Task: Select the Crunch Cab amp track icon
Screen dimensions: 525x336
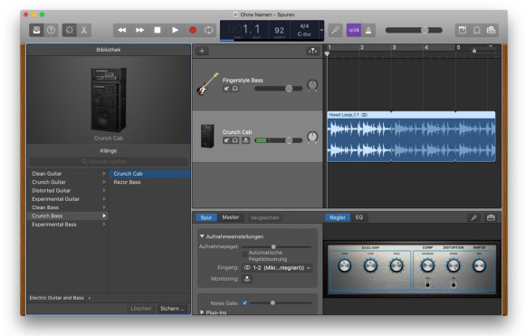Action: coord(207,136)
